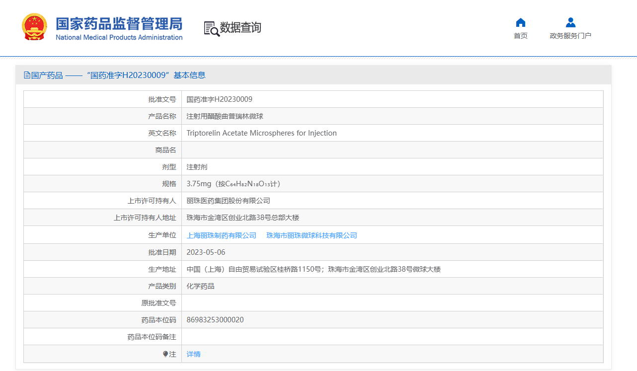Click the 原批准文号 row label

[159, 303]
